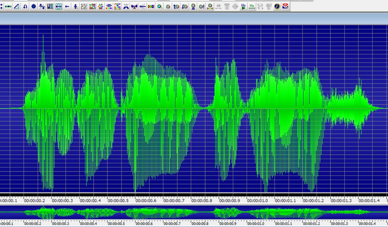Click the blue left arrow icon
Screen dimensions: 388x227
67,6
